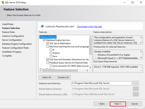
Task: Toggle Full-Text and Semantic Extractions checkbox
Action: click(x=48, y=59)
